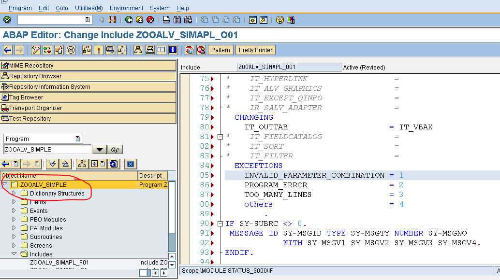Open the Program object type dropdown
The image size is (500, 280).
[78, 139]
